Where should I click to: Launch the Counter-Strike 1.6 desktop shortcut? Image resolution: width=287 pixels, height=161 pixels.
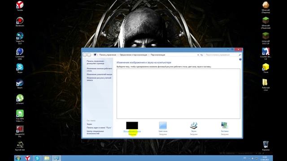[266, 54]
